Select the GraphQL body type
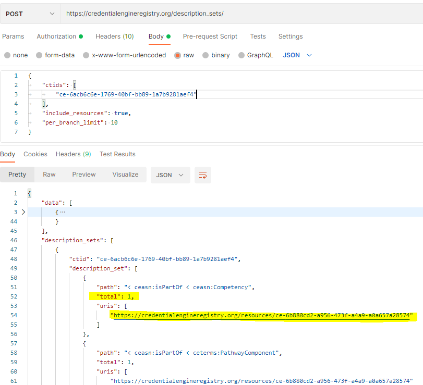 (x=256, y=55)
